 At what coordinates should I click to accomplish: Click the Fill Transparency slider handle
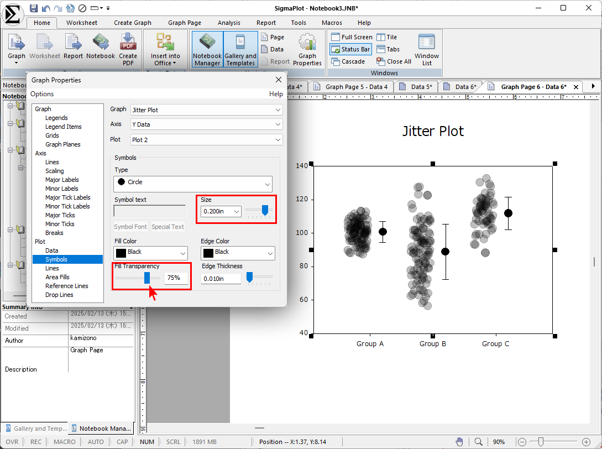(x=147, y=278)
